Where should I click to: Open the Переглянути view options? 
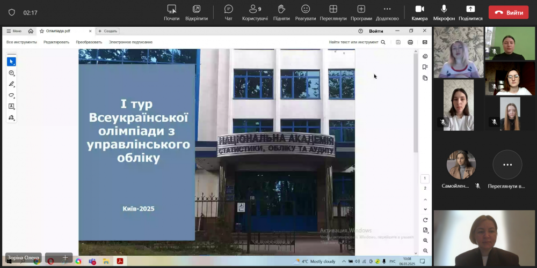click(333, 9)
